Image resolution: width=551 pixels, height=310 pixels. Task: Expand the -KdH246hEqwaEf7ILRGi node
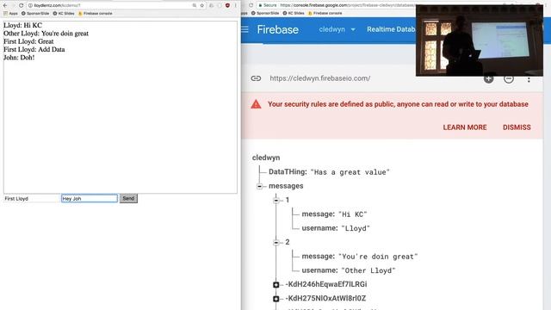(276, 285)
